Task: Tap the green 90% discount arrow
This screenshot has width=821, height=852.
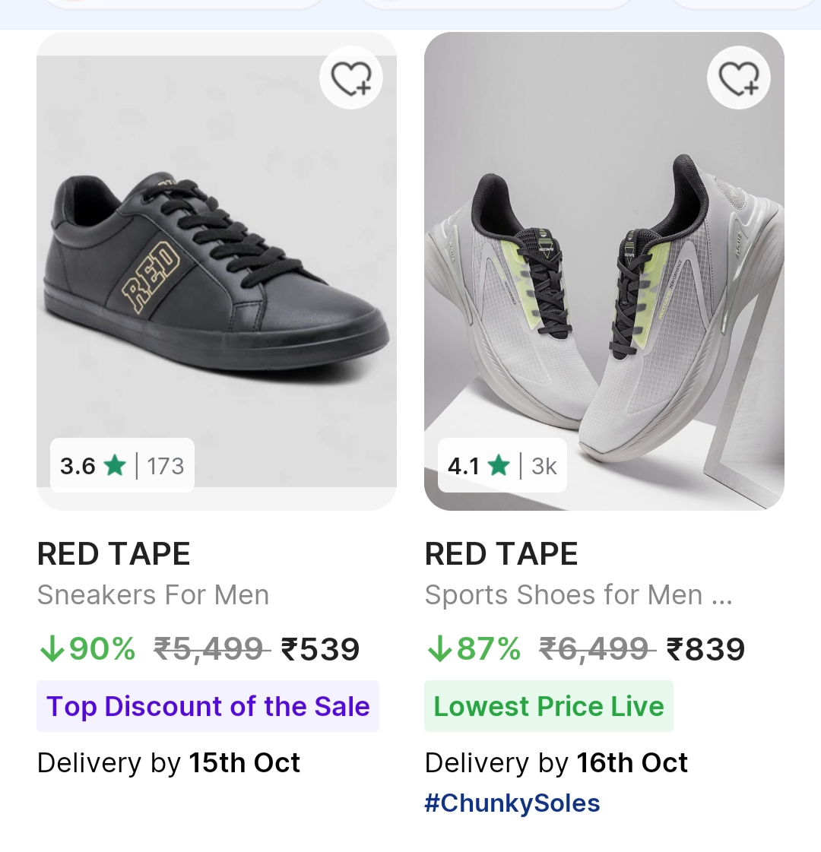Action: coord(52,649)
